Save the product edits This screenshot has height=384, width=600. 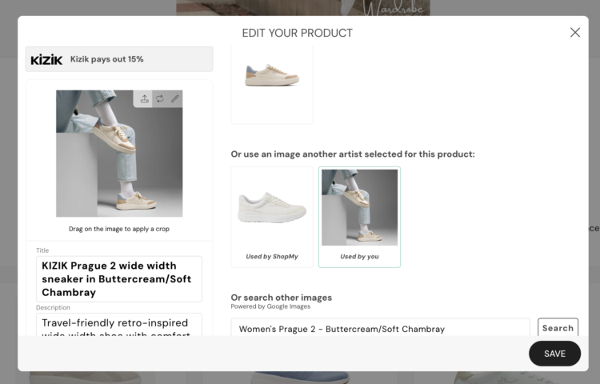[x=554, y=354]
